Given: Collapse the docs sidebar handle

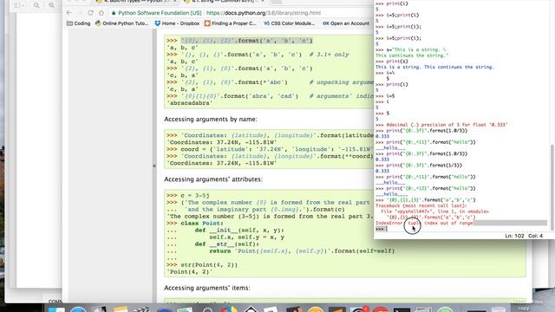Looking at the screenshot, I should coord(154,166).
